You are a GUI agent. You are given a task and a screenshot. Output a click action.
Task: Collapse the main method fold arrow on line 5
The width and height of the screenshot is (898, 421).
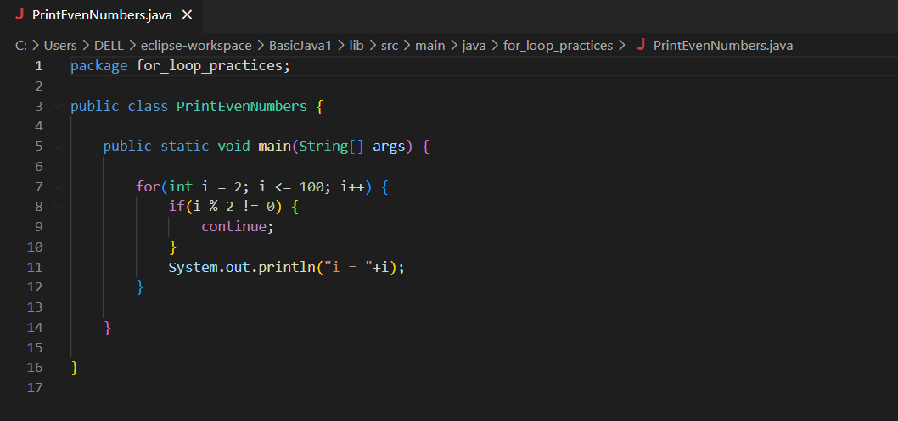59,147
